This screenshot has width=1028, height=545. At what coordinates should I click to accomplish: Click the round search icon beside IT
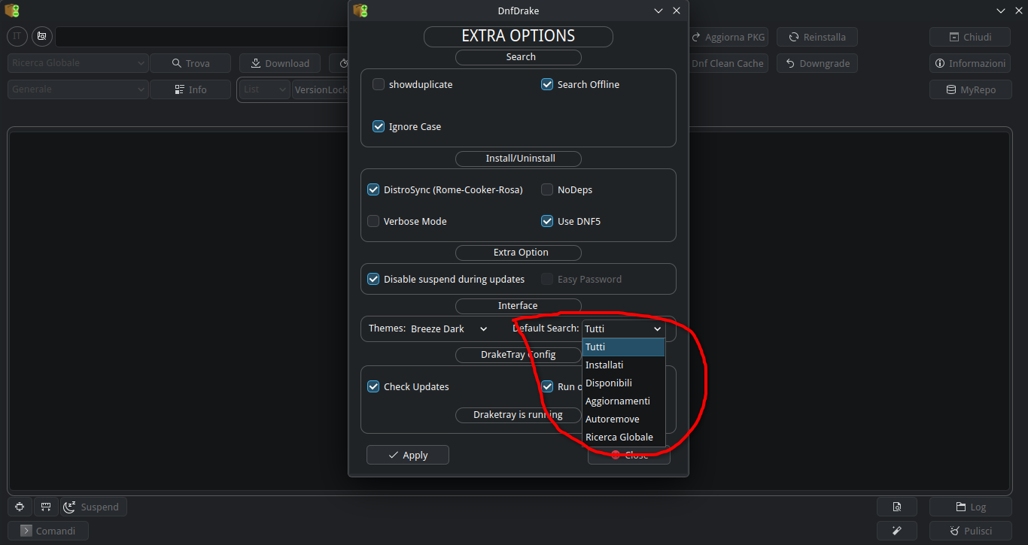tap(41, 36)
